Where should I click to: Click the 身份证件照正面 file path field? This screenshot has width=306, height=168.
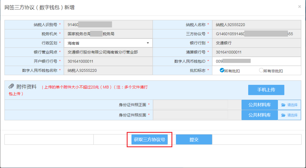pyautogui.click(x=190, y=105)
